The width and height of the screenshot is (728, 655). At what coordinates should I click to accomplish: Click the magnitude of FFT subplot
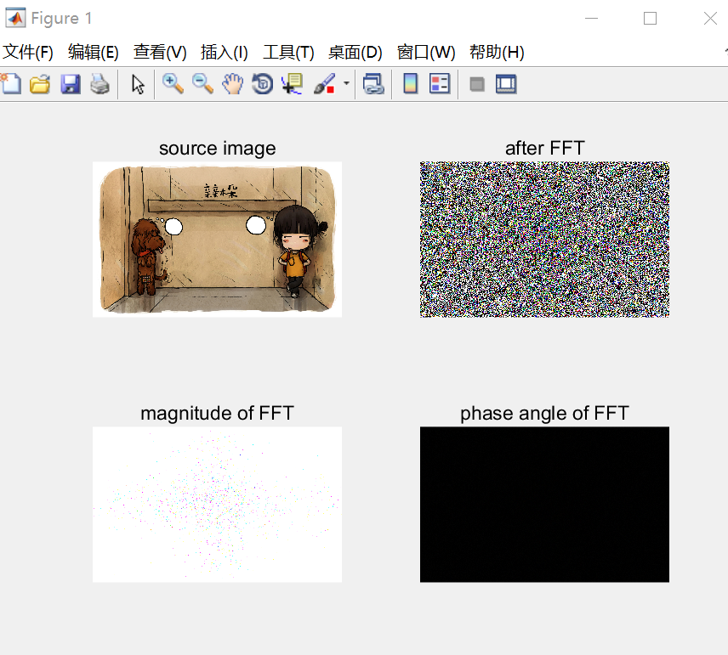tap(217, 505)
